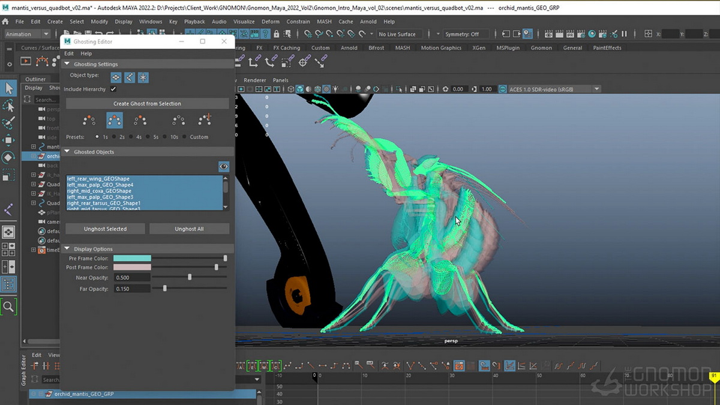The height and width of the screenshot is (405, 720).
Task: Select joint object type icon in Ghosting Editor
Action: click(x=129, y=77)
